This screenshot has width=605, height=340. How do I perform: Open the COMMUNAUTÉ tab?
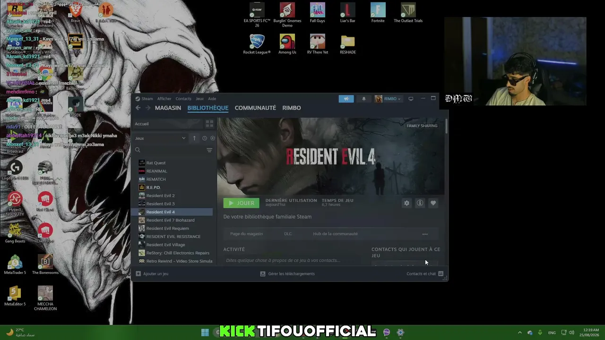click(255, 108)
